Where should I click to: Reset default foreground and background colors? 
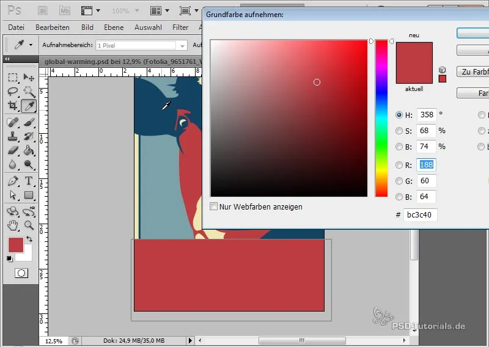(x=10, y=259)
